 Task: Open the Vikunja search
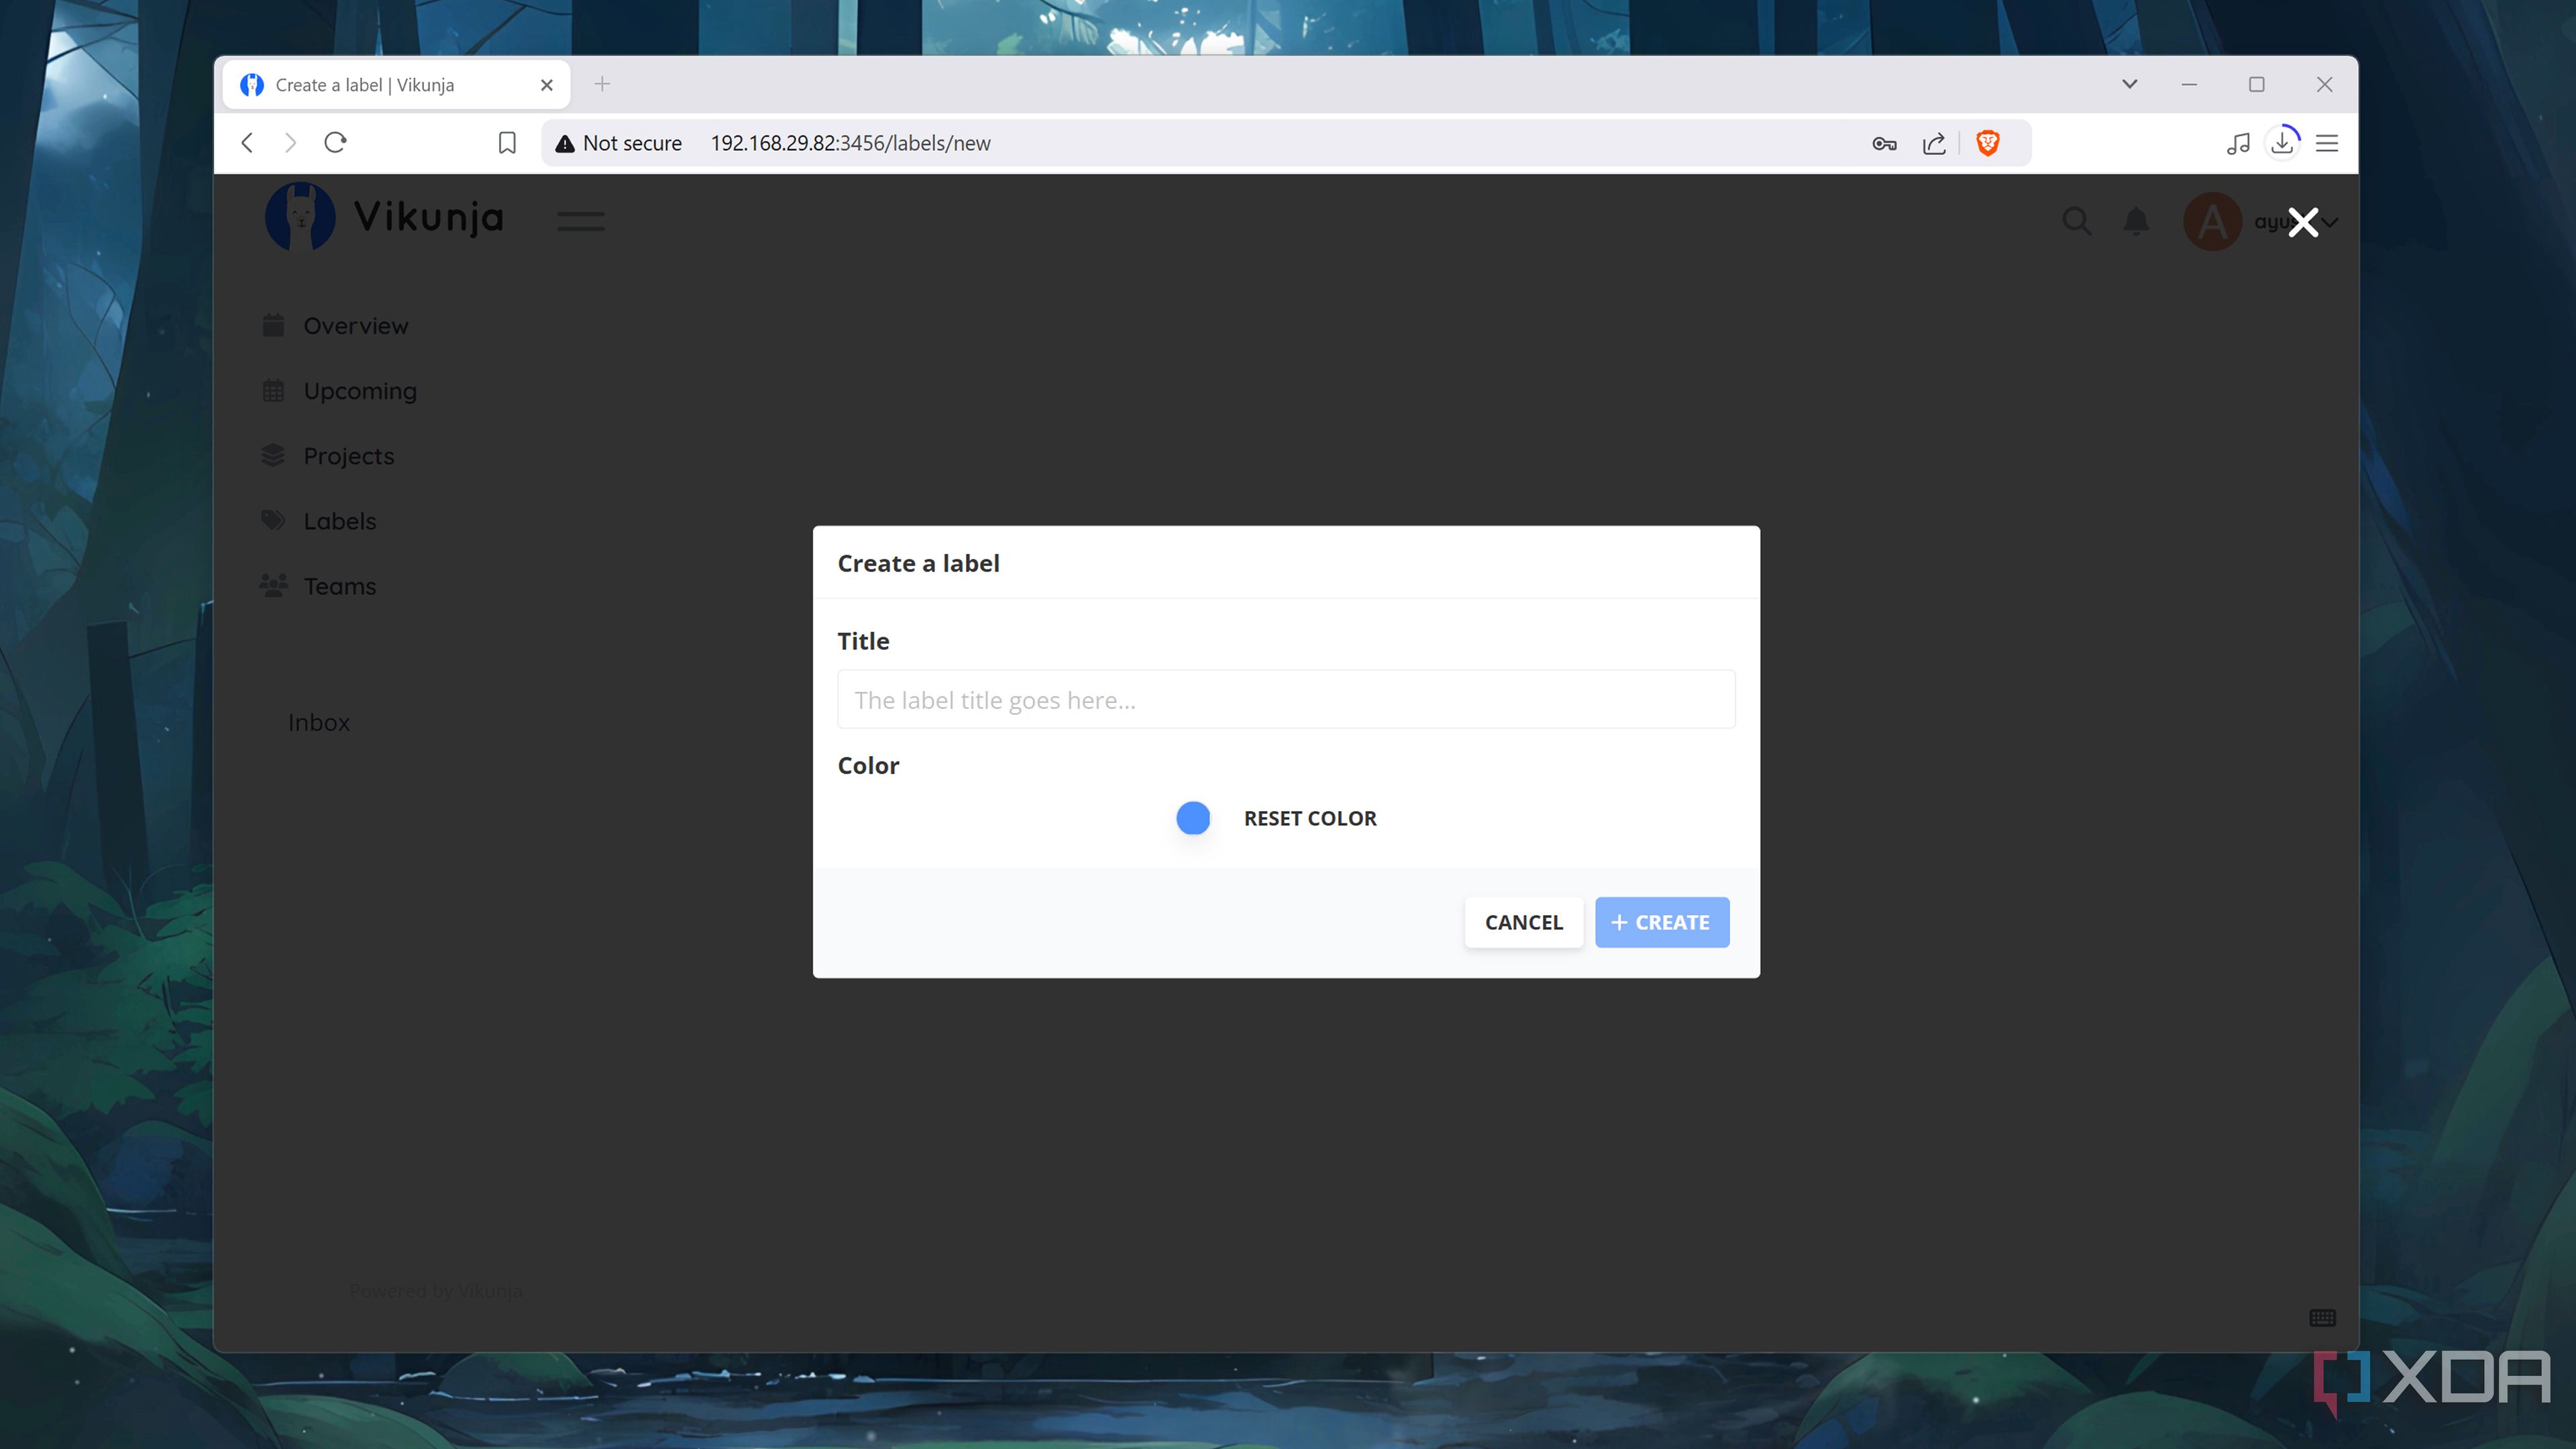click(2077, 222)
